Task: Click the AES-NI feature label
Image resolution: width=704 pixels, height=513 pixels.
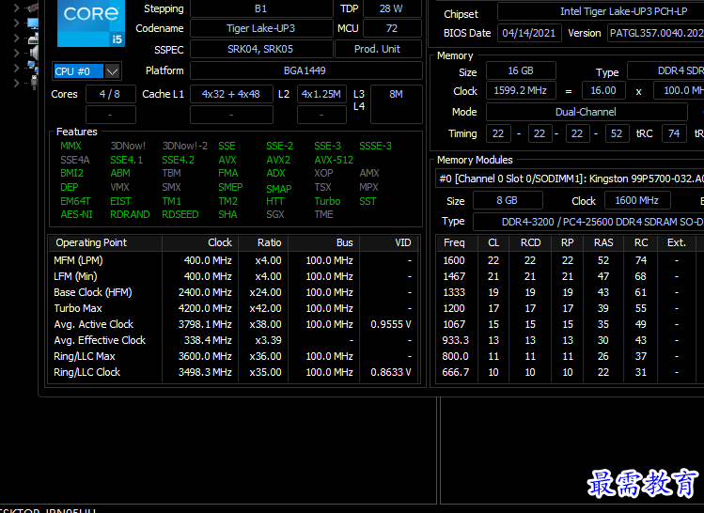Action: click(76, 214)
